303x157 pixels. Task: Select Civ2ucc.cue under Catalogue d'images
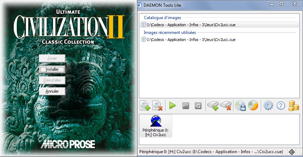(x=220, y=25)
